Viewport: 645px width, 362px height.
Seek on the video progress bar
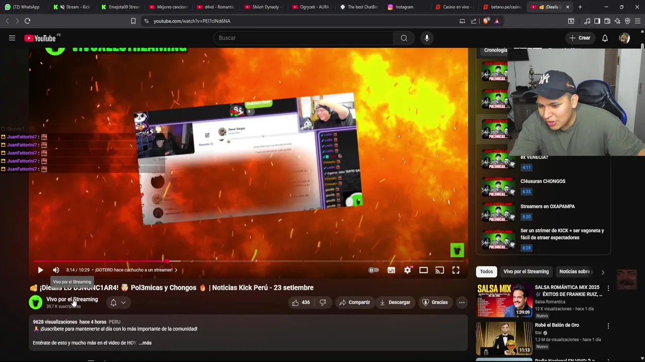248,261
